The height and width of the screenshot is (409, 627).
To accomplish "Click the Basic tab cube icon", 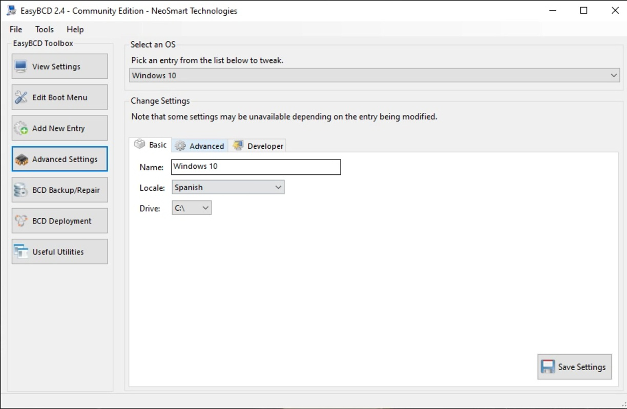I will tap(139, 144).
